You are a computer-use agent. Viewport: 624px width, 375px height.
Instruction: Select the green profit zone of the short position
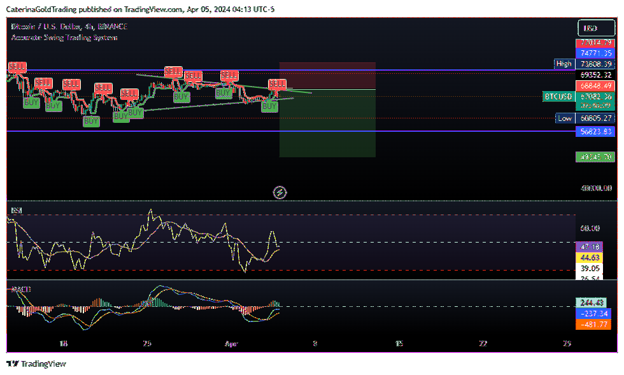[327, 123]
